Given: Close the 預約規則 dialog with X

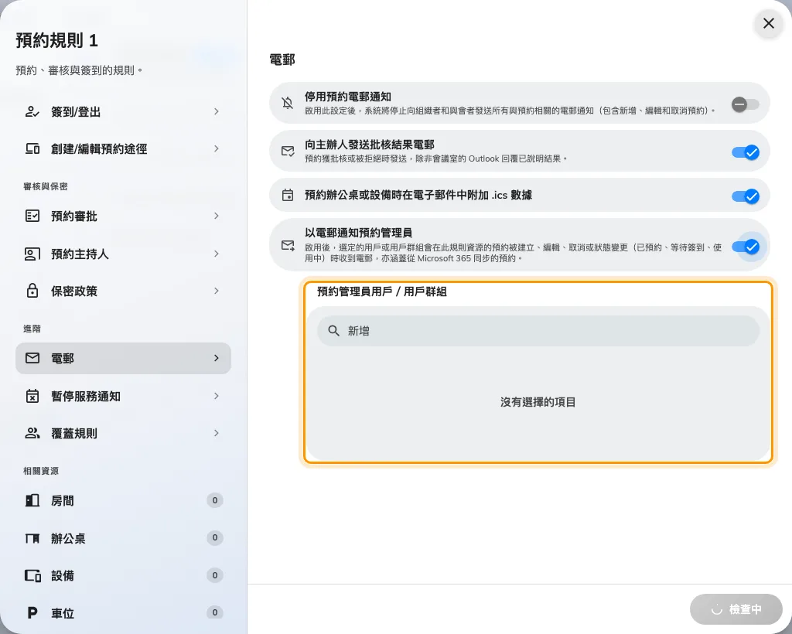Looking at the screenshot, I should [768, 23].
